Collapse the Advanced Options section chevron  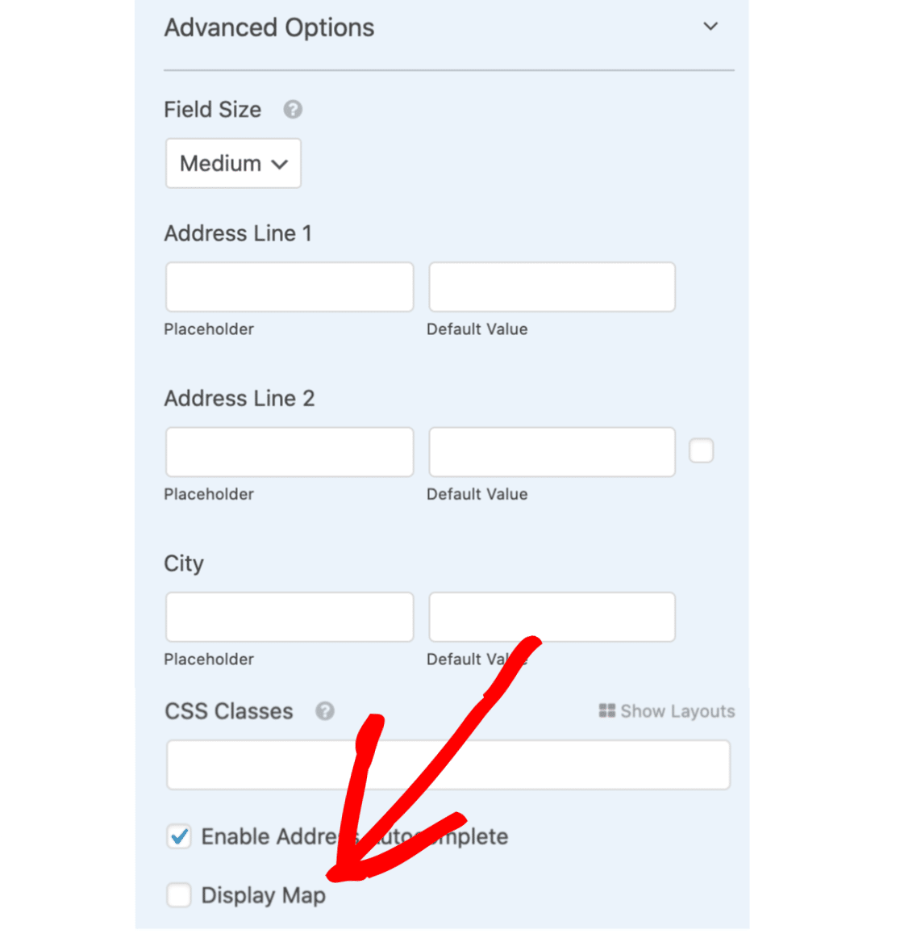(710, 27)
